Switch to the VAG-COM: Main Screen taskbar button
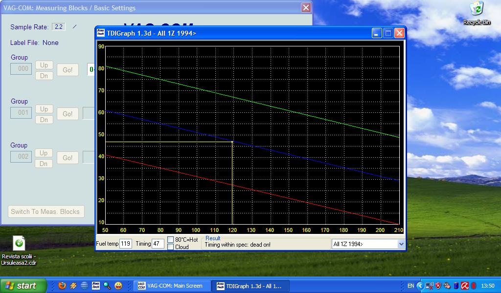Screen dimensions: 501x293 pos(171,286)
